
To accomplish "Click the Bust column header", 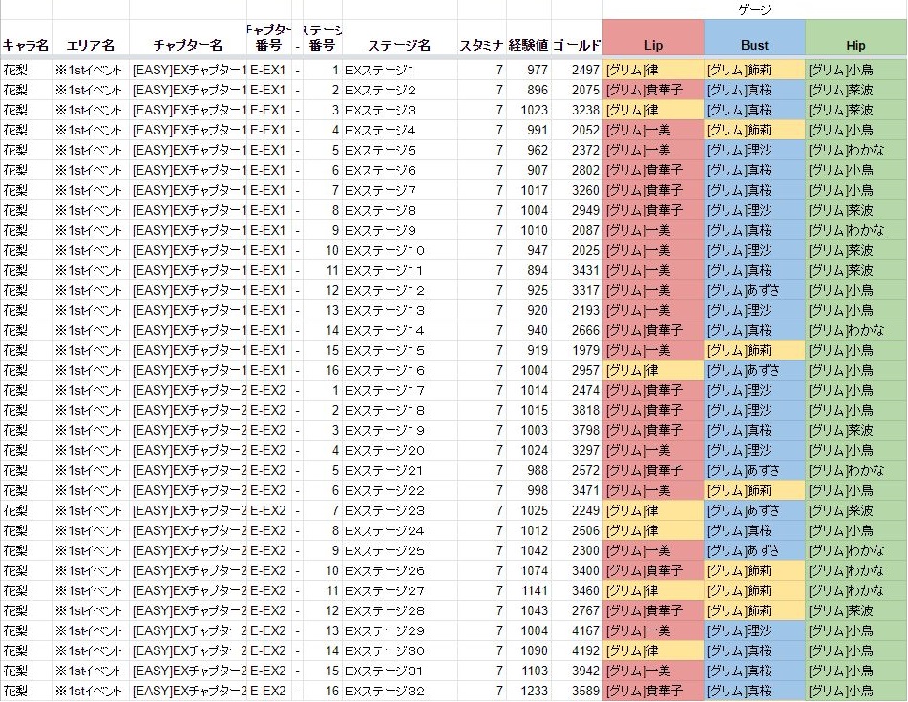I will click(754, 45).
